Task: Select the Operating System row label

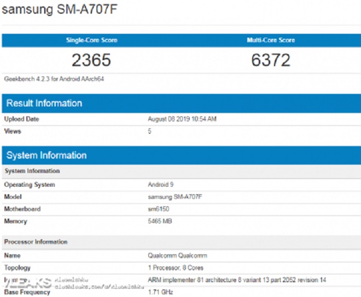Action: tap(30, 185)
